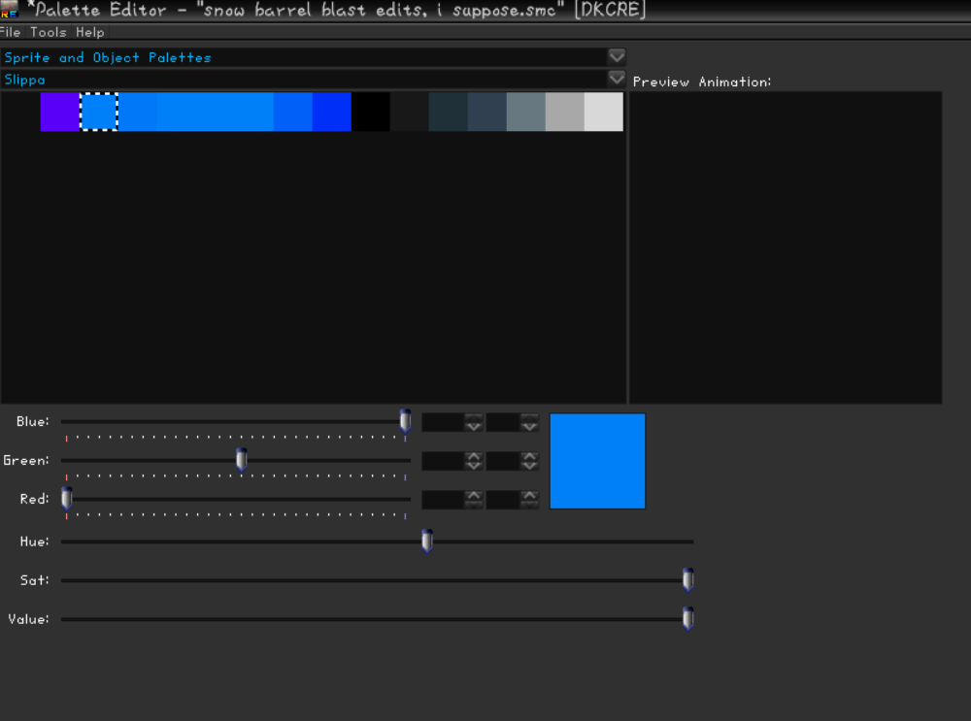
Task: Expand the Slippa palette dropdown arrow
Action: pos(616,79)
